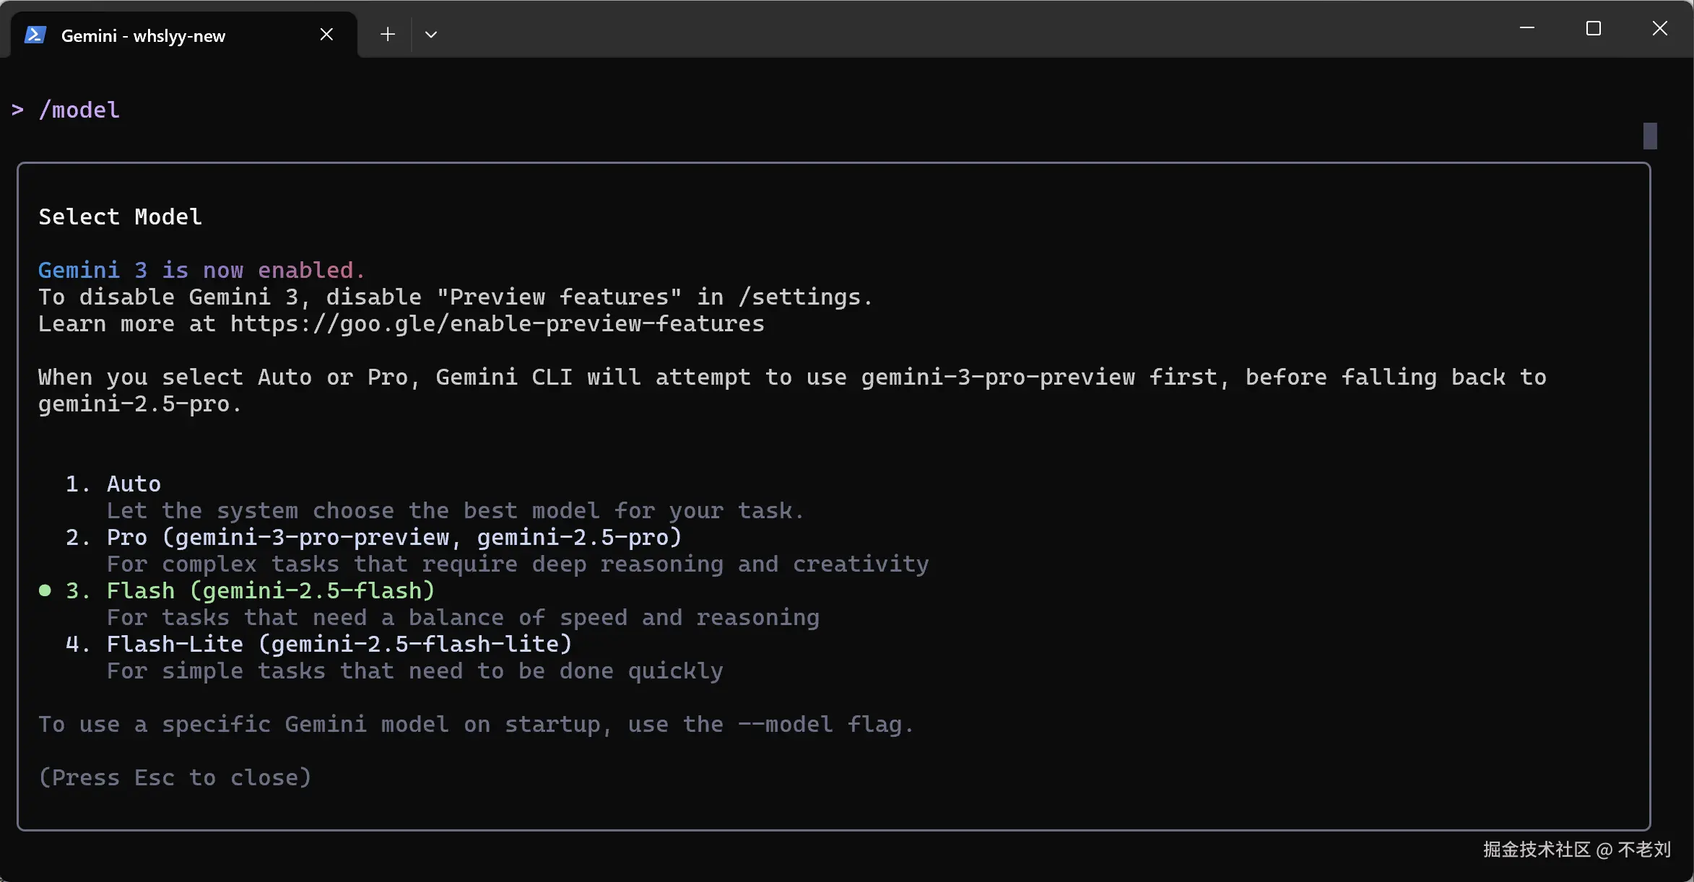Select the Auto model option

coord(134,484)
